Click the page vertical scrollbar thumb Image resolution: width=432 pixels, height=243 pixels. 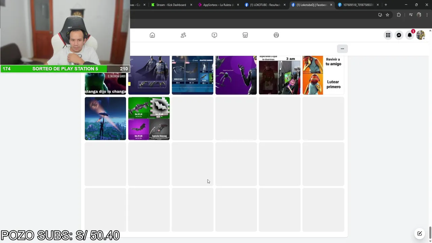[430, 233]
